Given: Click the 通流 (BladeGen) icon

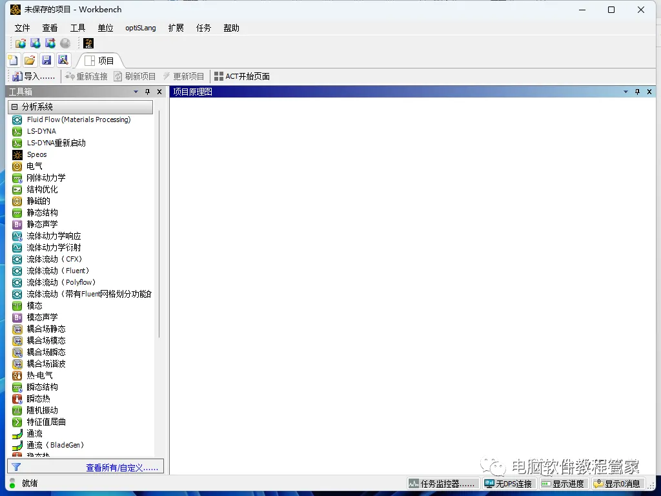Looking at the screenshot, I should click(x=17, y=446).
